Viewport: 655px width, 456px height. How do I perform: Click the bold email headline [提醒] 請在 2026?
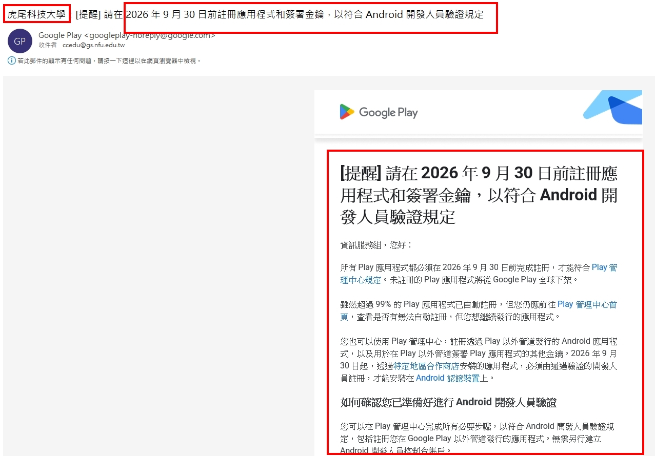click(479, 195)
